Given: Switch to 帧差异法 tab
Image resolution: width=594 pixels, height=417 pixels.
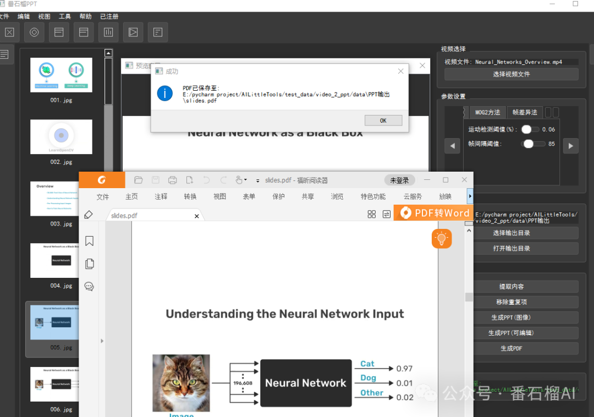Looking at the screenshot, I should click(x=525, y=112).
